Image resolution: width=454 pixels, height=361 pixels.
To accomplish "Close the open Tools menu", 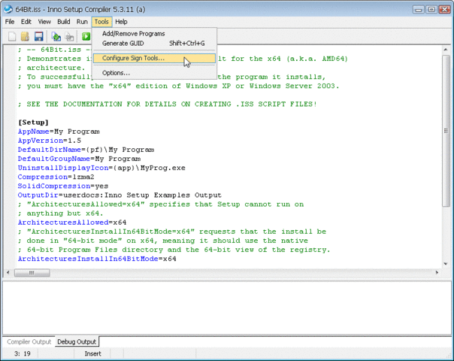I will (x=101, y=22).
